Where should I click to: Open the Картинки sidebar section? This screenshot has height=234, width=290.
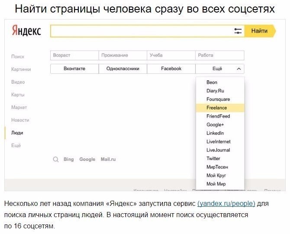(21, 69)
